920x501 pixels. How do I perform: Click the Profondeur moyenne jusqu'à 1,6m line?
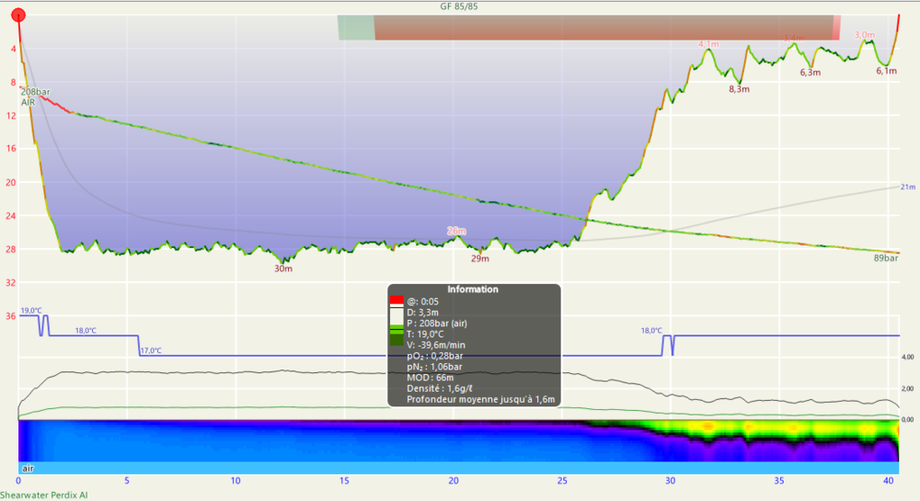(480, 400)
